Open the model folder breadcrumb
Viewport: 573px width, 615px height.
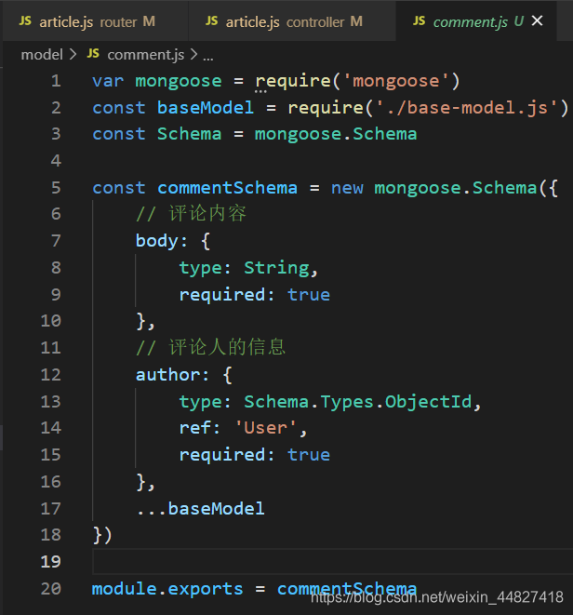42,55
